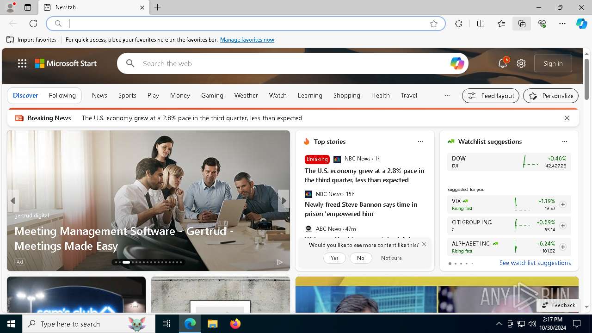This screenshot has width=592, height=333.
Task: Answer No to see more content like this
Action: [361, 258]
